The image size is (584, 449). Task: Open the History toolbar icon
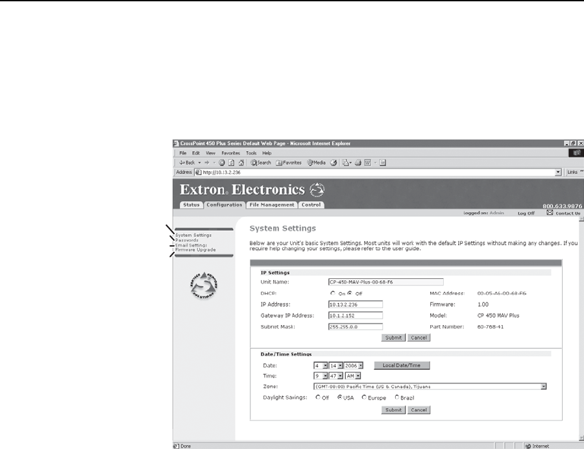pos(334,163)
